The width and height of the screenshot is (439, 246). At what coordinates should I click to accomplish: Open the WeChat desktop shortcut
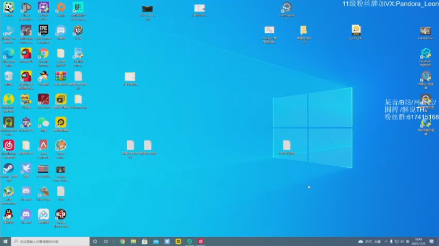tap(43, 122)
